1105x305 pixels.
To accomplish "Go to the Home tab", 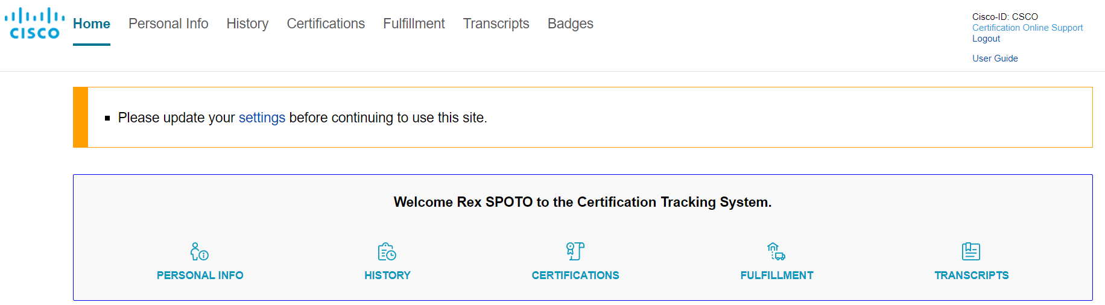I will tap(92, 24).
